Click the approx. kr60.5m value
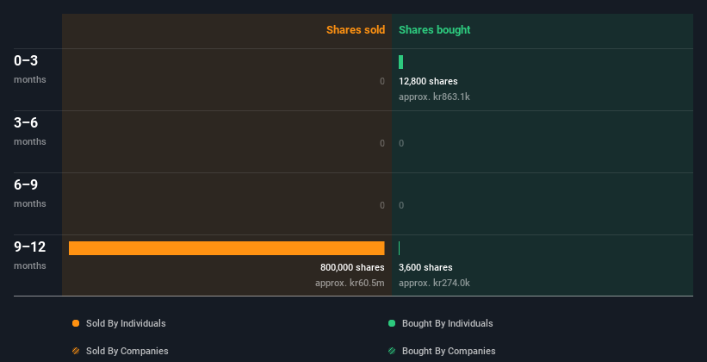 pyautogui.click(x=350, y=283)
